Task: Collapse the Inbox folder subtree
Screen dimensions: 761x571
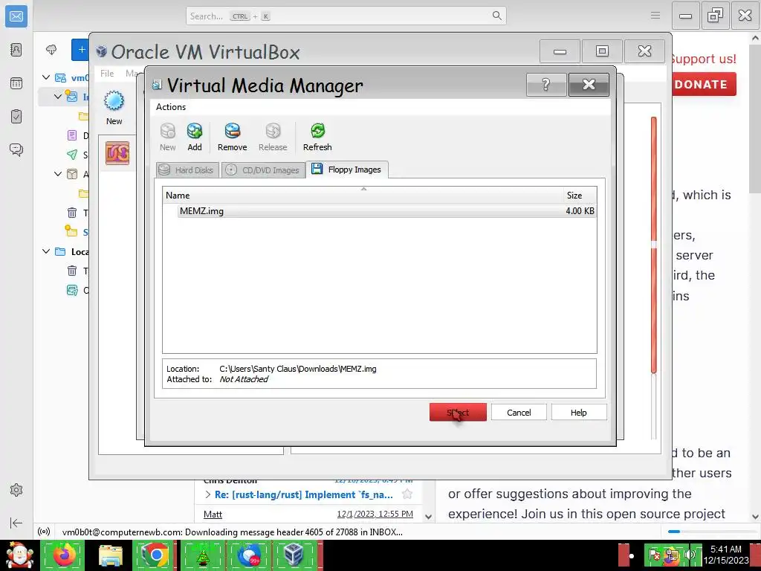Action: (58, 97)
